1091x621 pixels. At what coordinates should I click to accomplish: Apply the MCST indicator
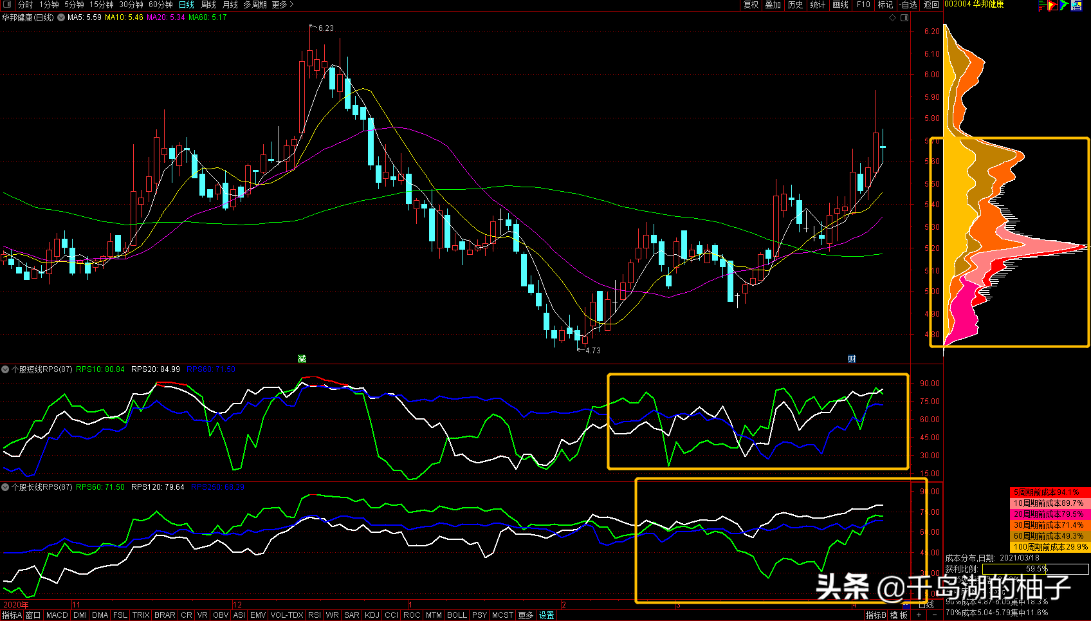pos(502,615)
